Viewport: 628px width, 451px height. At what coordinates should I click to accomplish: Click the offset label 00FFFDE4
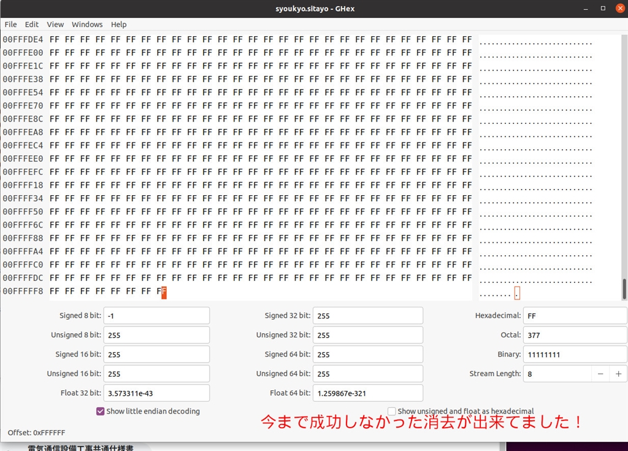(23, 39)
